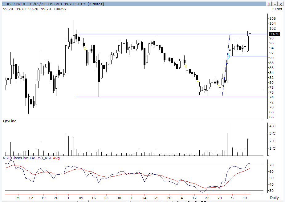This screenshot has width=285, height=202.
Task: Click the 14 date axis label
Action: 144,198
